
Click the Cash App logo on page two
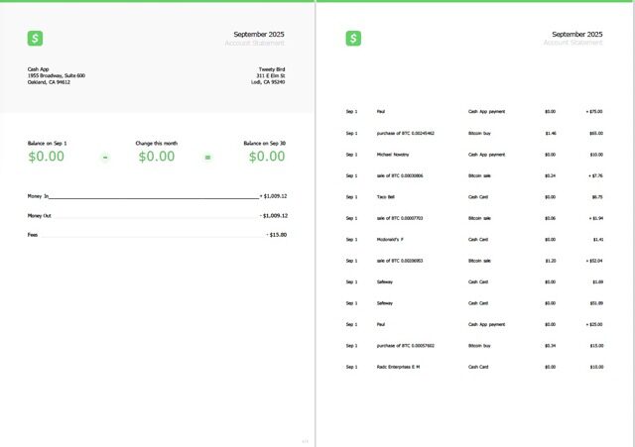pyautogui.click(x=353, y=38)
